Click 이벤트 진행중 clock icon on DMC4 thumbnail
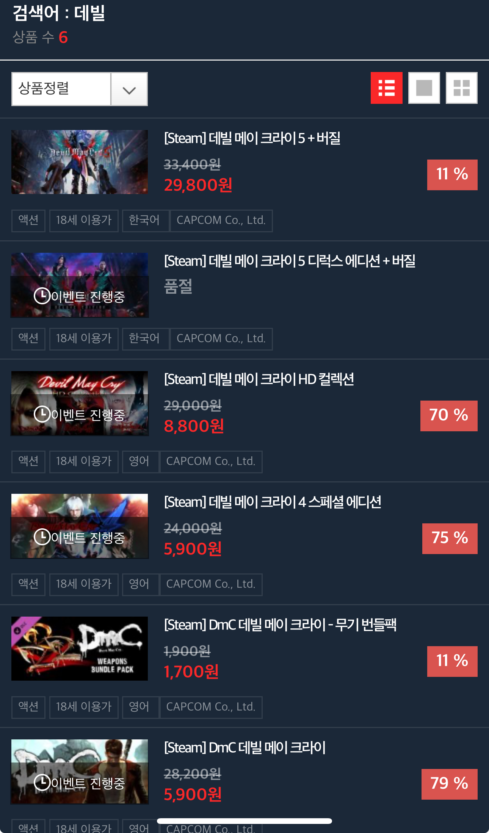Viewport: 489px width, 833px height. pos(42,537)
